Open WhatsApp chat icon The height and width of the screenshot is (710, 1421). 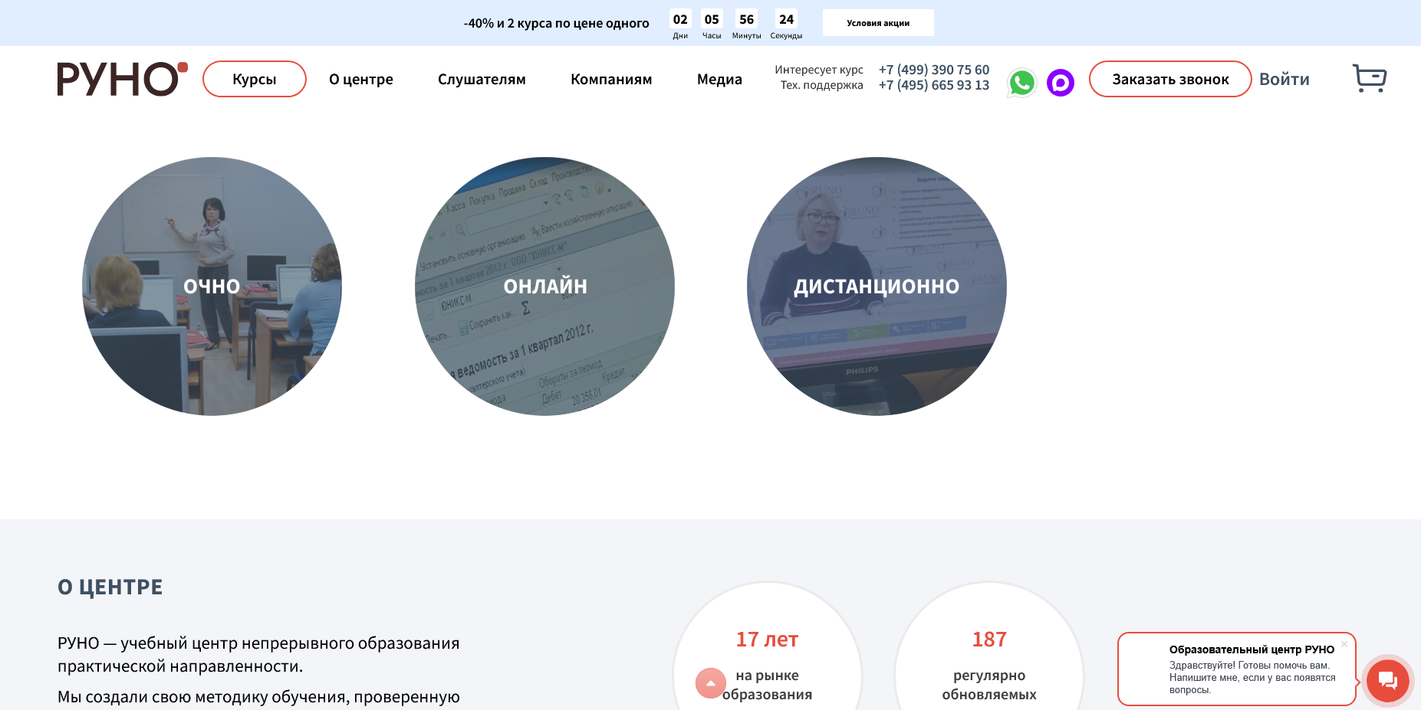1021,82
